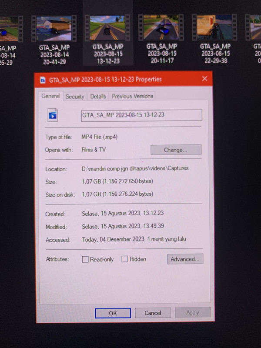
Task: Click the title bar file icon
Action: (43, 80)
